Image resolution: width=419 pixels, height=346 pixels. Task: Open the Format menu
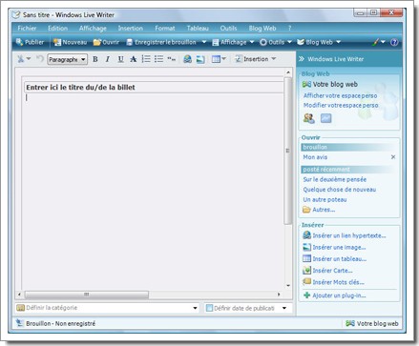pyautogui.click(x=165, y=29)
